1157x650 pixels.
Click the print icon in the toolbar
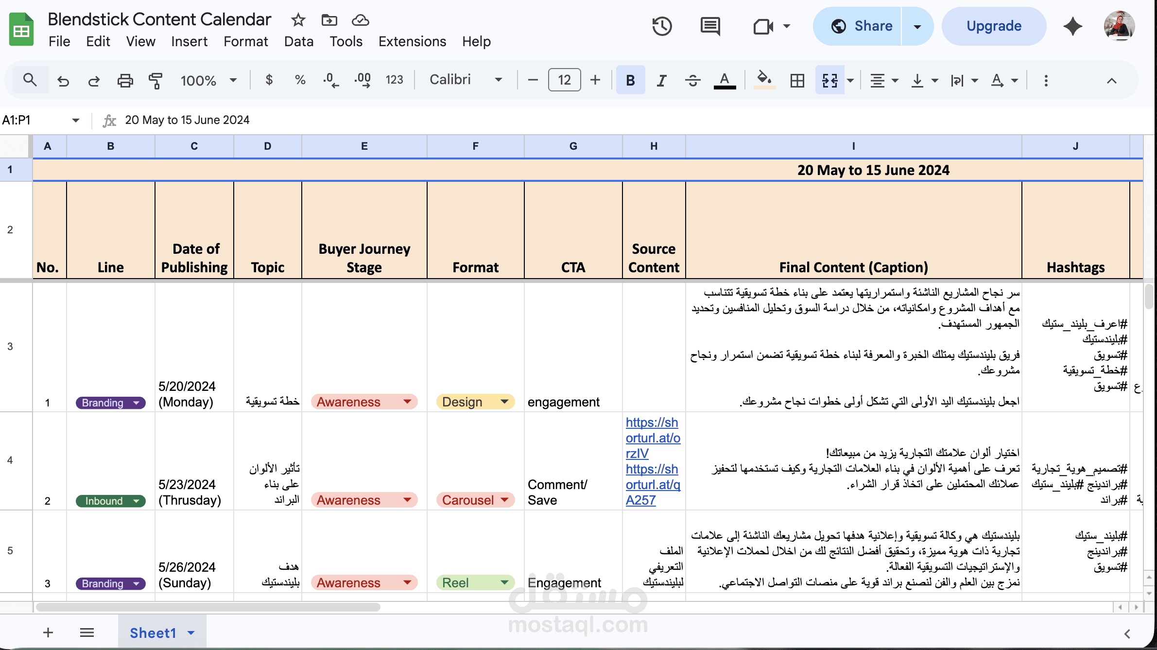[125, 80]
